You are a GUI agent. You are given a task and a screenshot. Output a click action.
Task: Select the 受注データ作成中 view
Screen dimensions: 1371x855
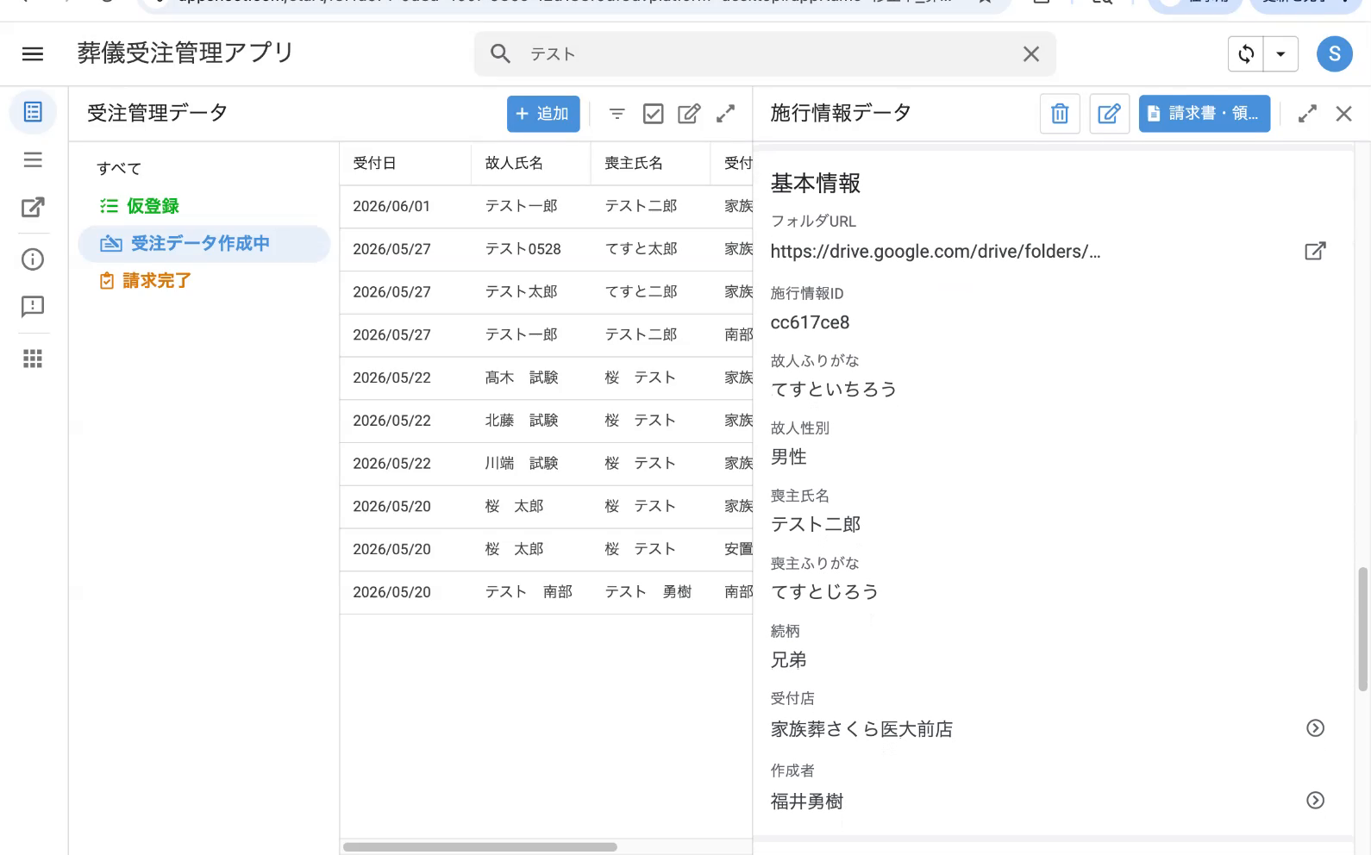pyautogui.click(x=204, y=244)
